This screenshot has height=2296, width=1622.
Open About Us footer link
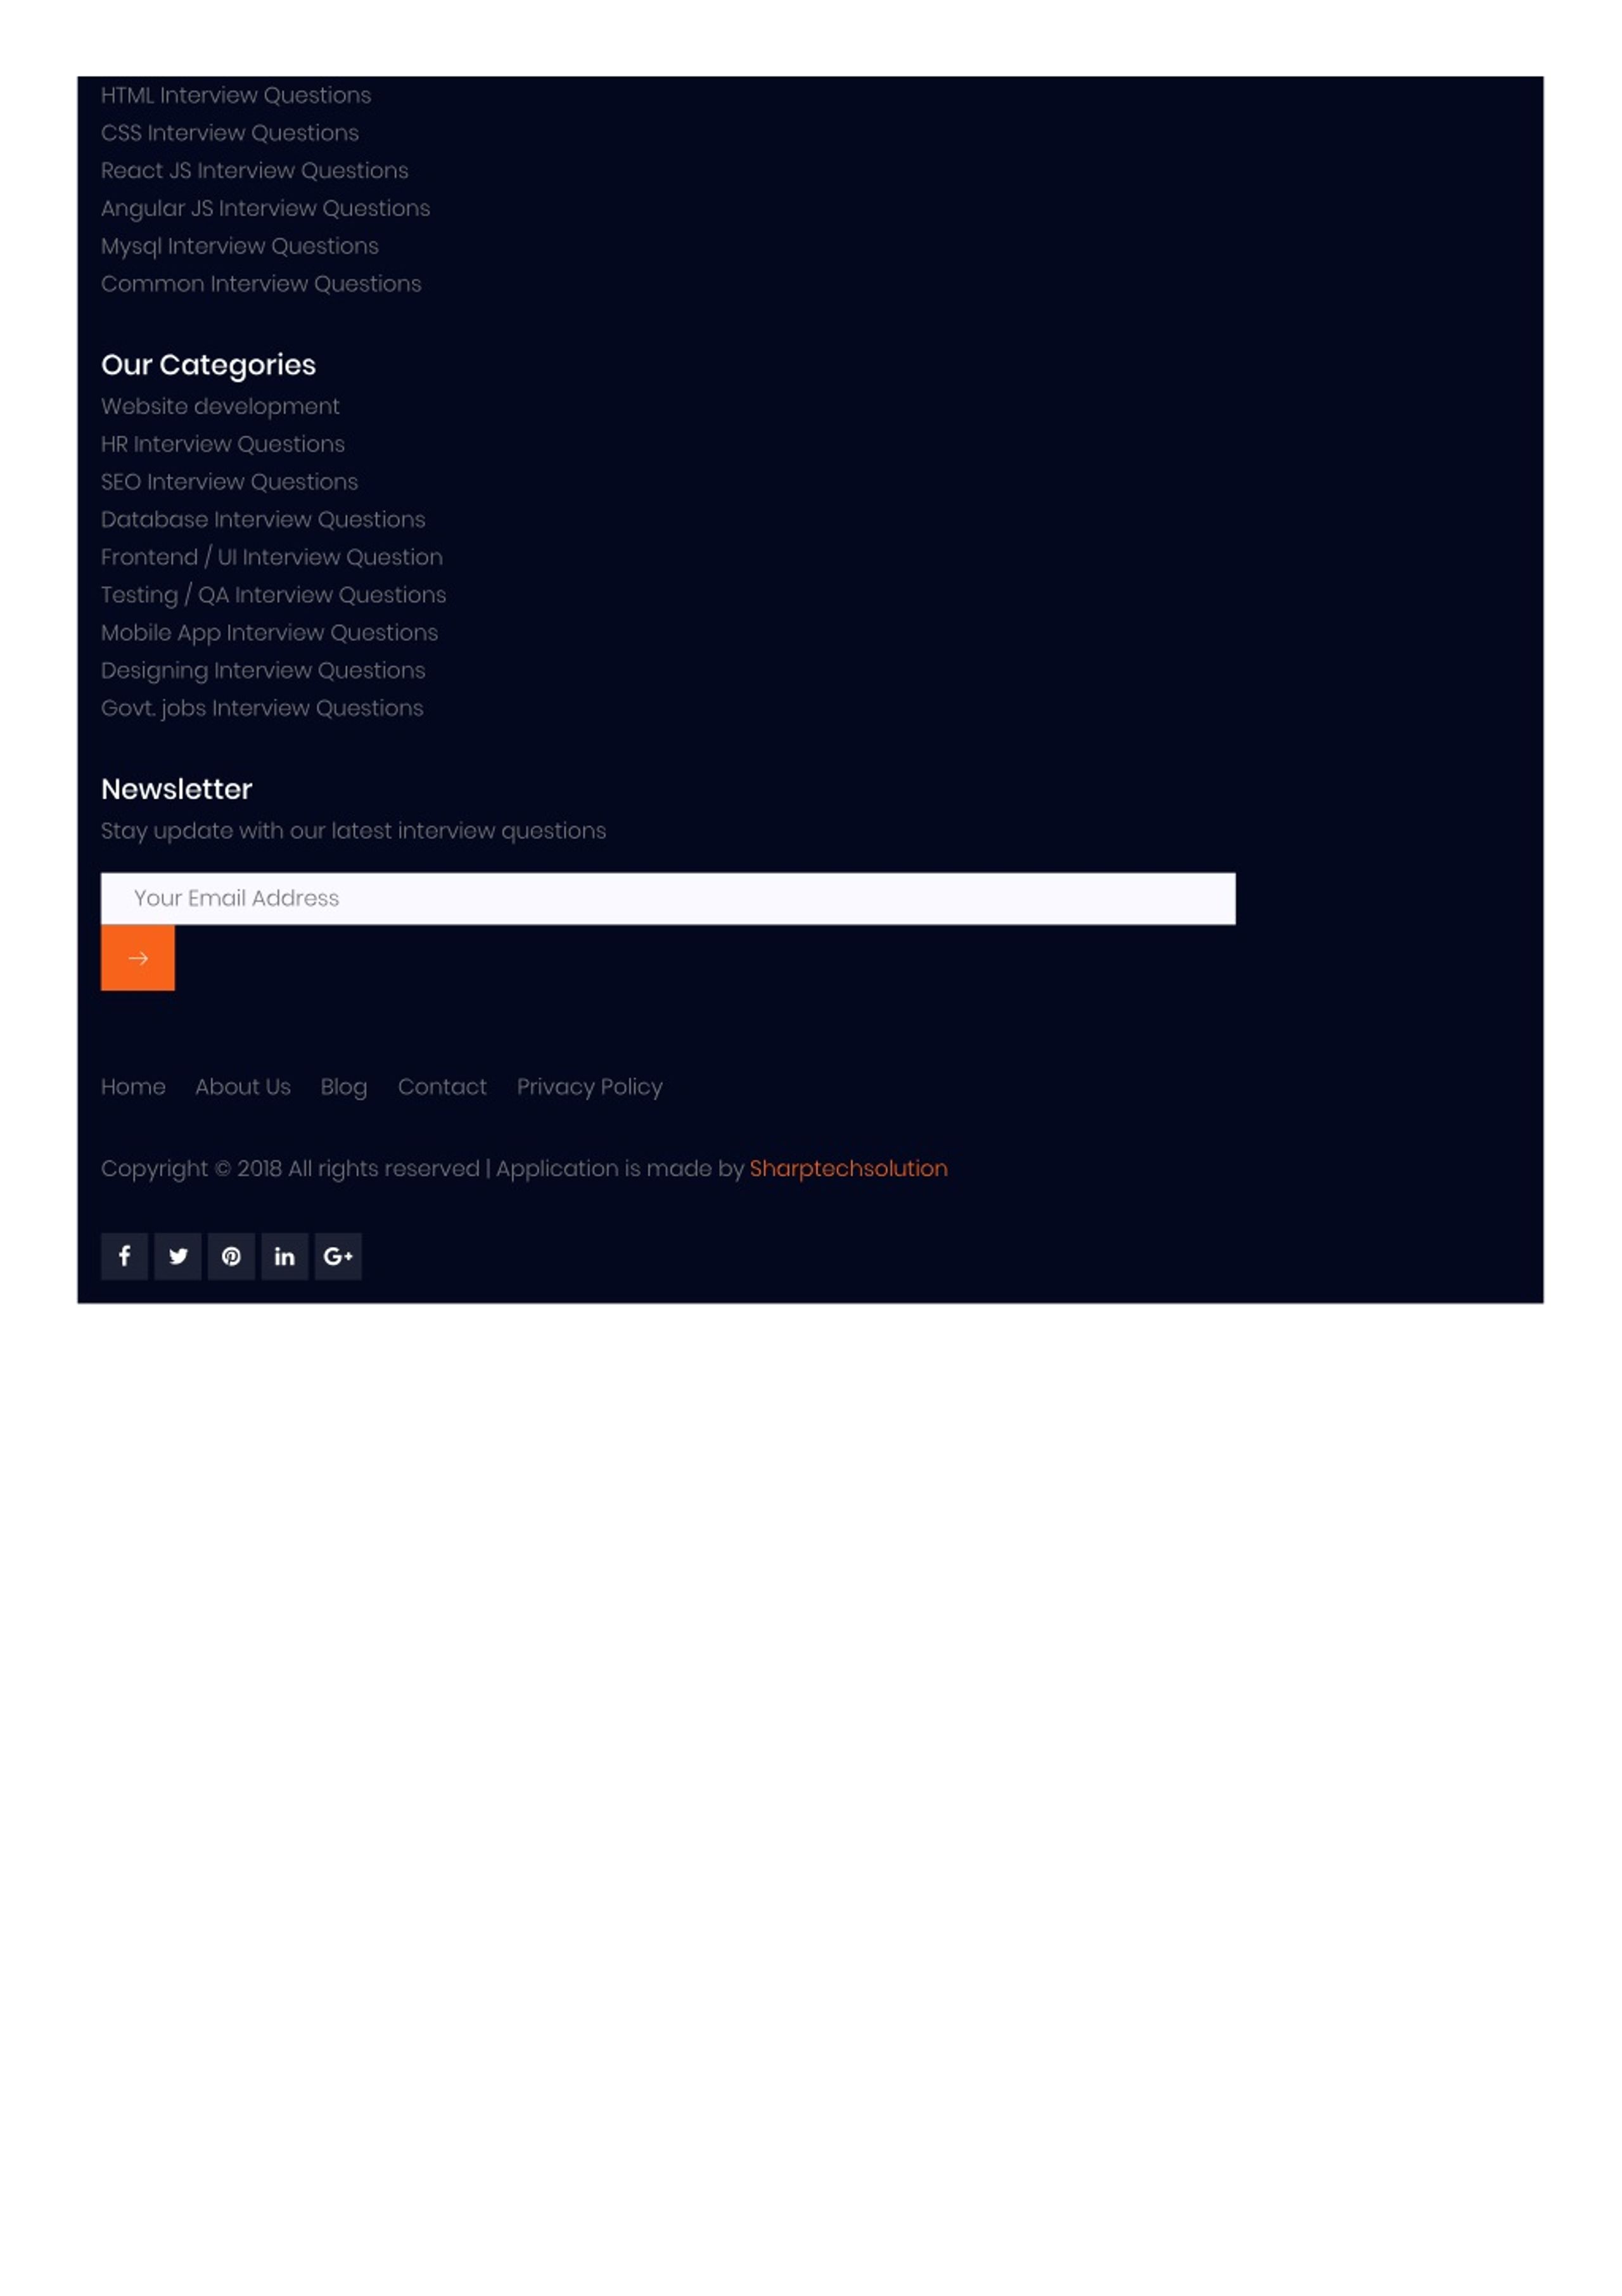coord(243,1087)
